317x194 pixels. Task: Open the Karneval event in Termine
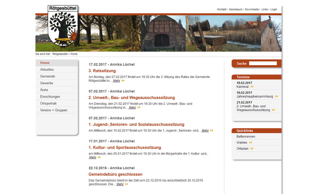click(243, 87)
